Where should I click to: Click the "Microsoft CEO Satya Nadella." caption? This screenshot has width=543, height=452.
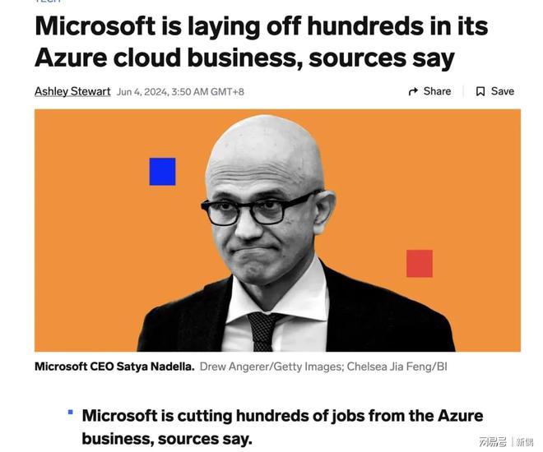point(114,367)
